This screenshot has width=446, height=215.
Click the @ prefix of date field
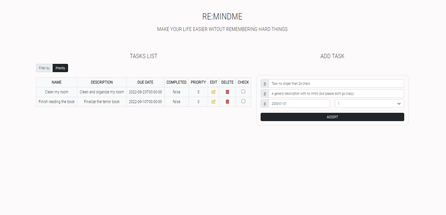point(265,104)
